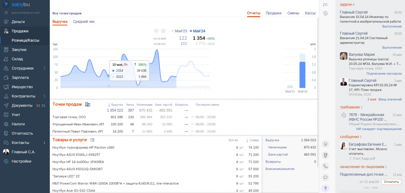Viewport: 405px width, 193px height.
Task: Open the Смены tab
Action: 293,13
